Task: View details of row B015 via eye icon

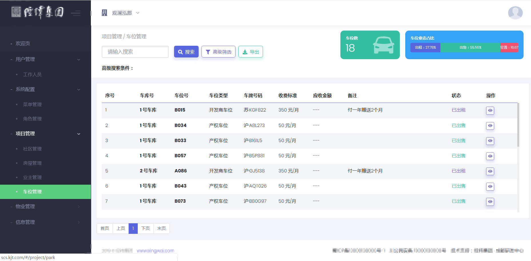Action: (x=490, y=111)
